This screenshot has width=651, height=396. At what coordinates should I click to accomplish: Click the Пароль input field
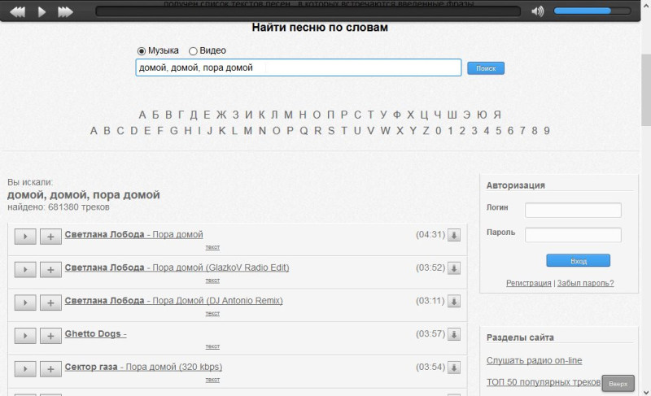coord(573,235)
